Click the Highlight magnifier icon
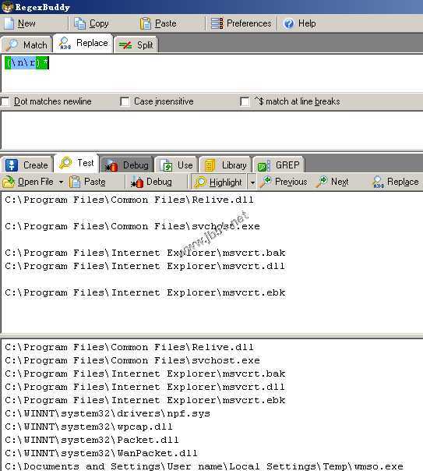The width and height of the screenshot is (423, 471). point(200,182)
